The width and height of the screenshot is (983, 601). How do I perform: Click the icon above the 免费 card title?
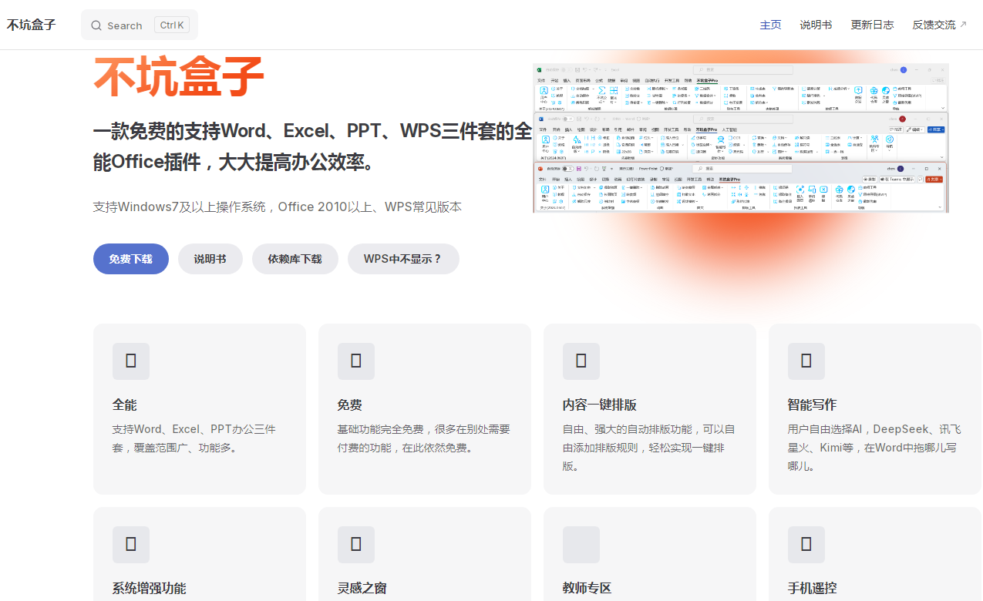tap(356, 361)
